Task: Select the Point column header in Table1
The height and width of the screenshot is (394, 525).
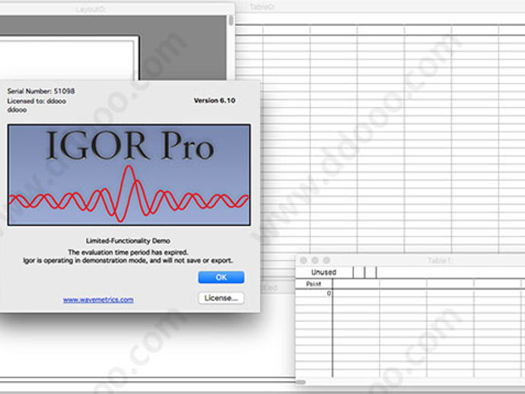Action: tap(313, 284)
